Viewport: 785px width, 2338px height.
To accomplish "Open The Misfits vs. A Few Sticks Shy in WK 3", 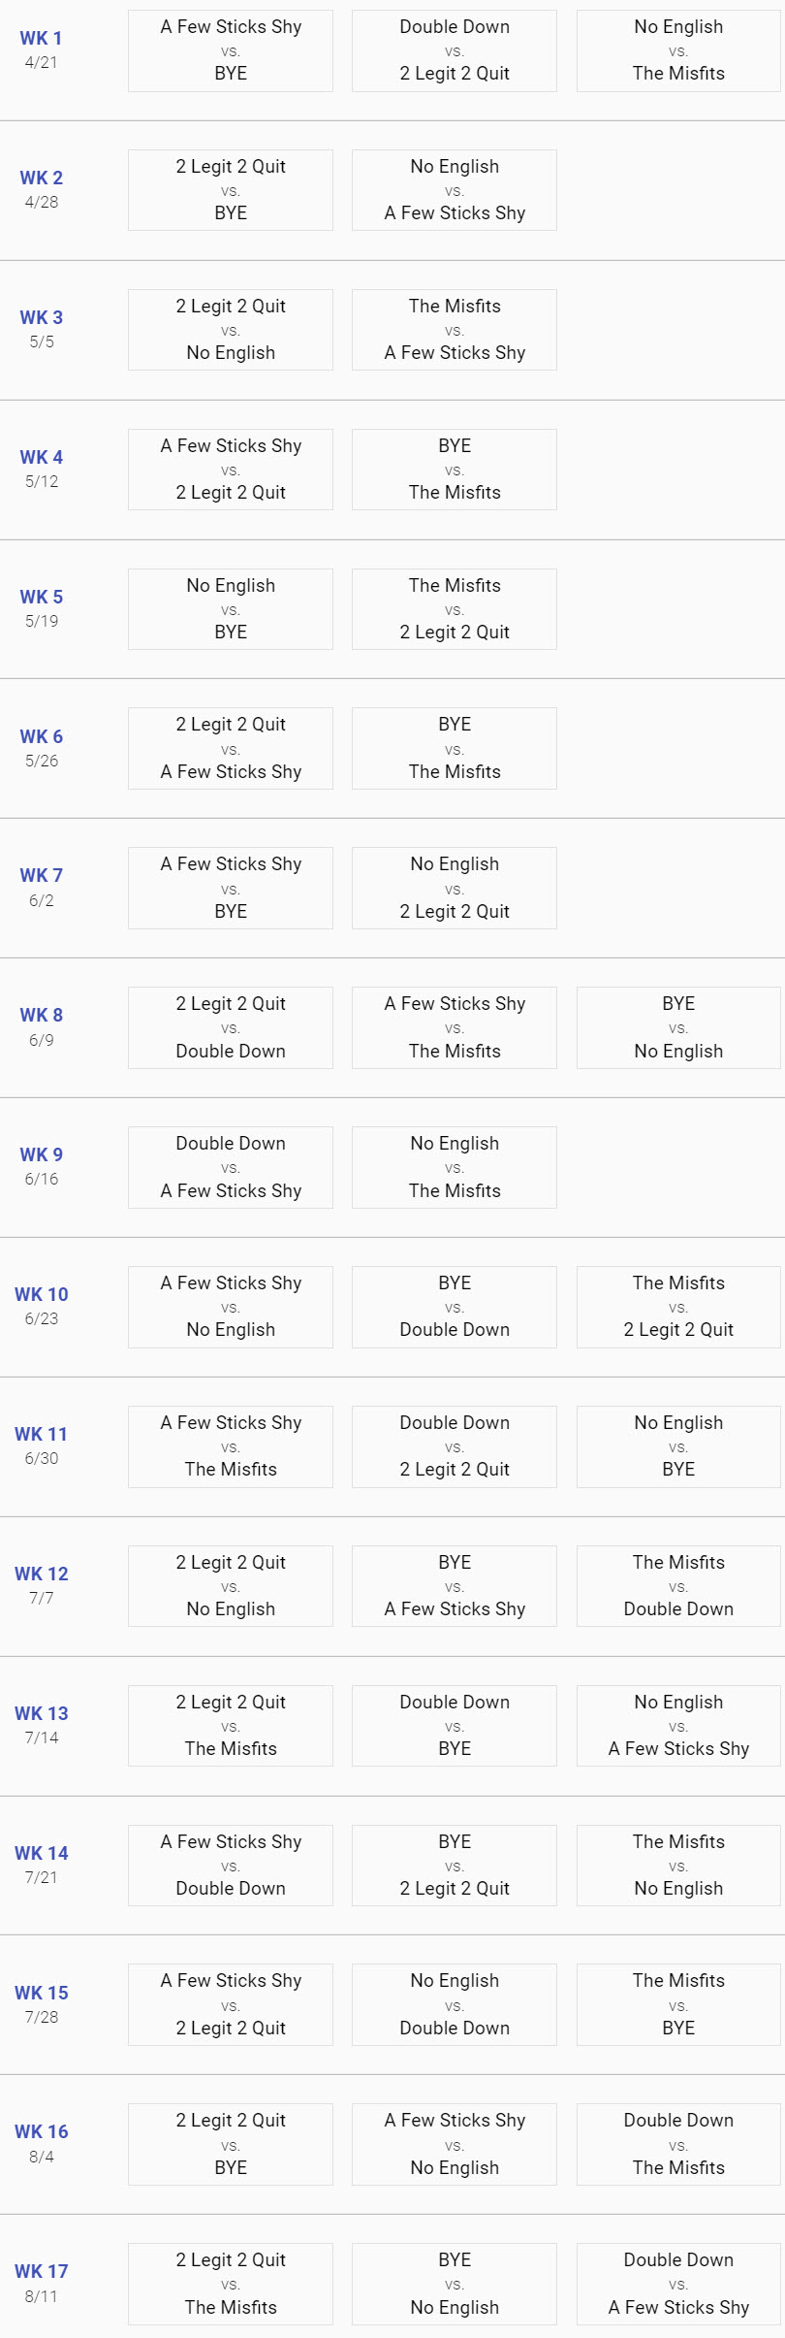I will 455,330.
